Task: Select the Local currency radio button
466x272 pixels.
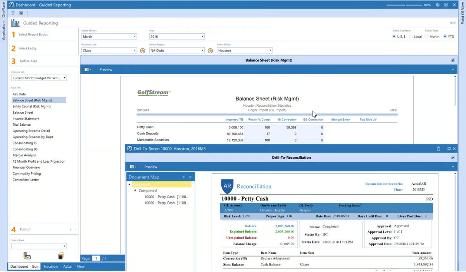Action: tap(411, 36)
